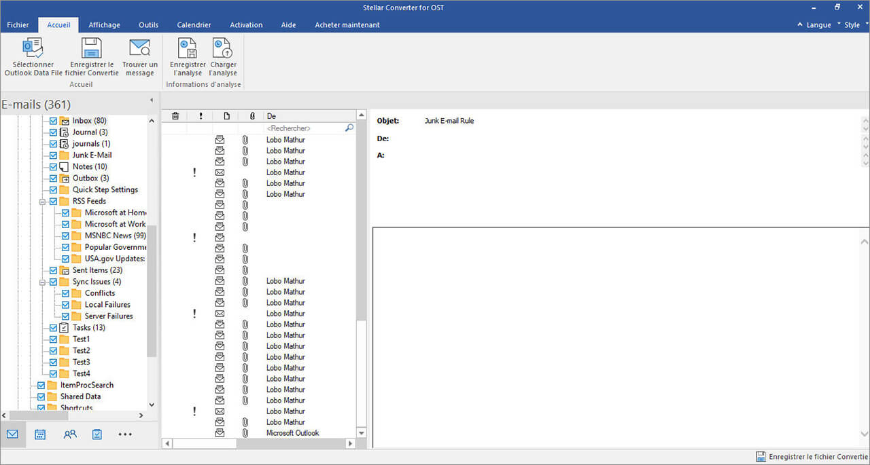The width and height of the screenshot is (870, 465).
Task: Click the Rechercher search field in De column
Action: pos(304,128)
